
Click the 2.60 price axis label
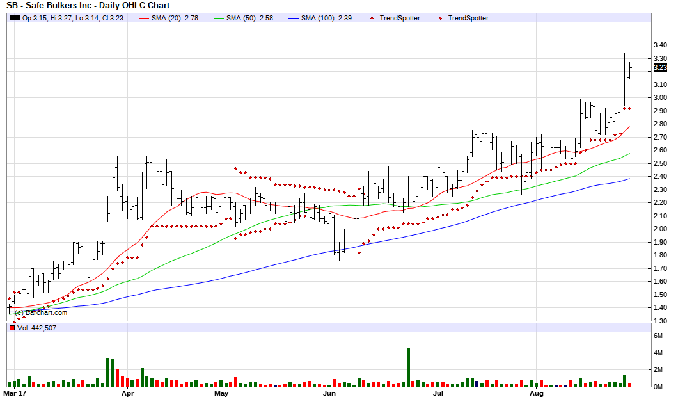(x=660, y=150)
